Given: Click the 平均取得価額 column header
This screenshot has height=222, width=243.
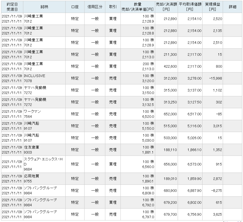Looking at the screenshot, I should click(x=190, y=7).
